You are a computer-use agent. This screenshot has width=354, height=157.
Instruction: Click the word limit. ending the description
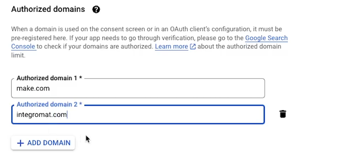pyautogui.click(x=18, y=56)
